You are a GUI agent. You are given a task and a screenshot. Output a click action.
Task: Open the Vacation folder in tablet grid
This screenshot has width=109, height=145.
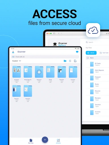click(x=62, y=72)
